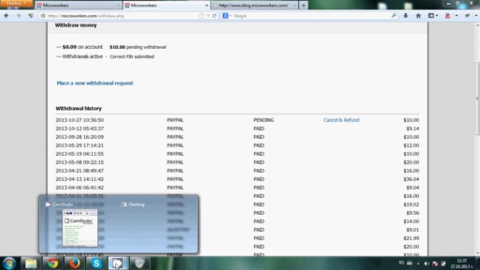Open the CamStudio window thumbnail preview
The width and height of the screenshot is (480, 270).
(x=80, y=228)
